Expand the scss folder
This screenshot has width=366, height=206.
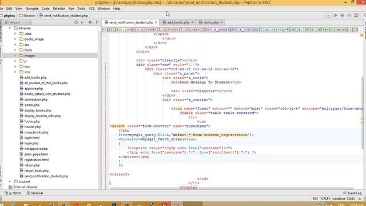point(15,72)
